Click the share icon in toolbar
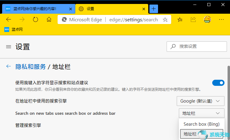 pos(193,19)
